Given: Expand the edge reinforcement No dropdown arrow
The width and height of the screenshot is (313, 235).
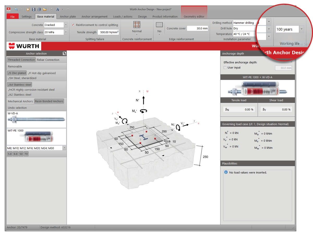Looking at the screenshot, I should click(159, 35).
